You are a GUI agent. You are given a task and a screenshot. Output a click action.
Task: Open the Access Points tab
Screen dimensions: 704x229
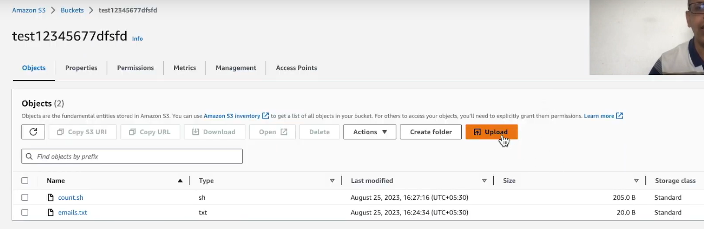coord(297,68)
